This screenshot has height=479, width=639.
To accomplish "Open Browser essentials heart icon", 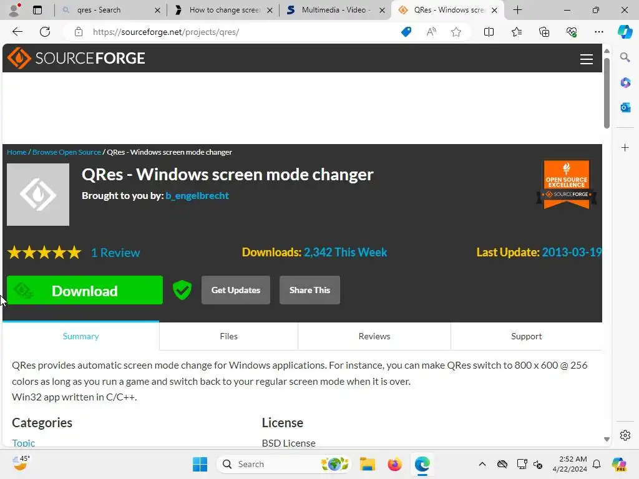I will click(x=572, y=32).
